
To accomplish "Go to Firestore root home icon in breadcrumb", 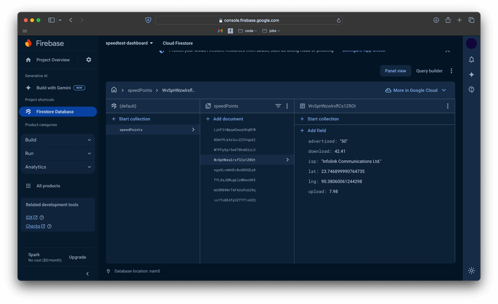I will [x=114, y=90].
